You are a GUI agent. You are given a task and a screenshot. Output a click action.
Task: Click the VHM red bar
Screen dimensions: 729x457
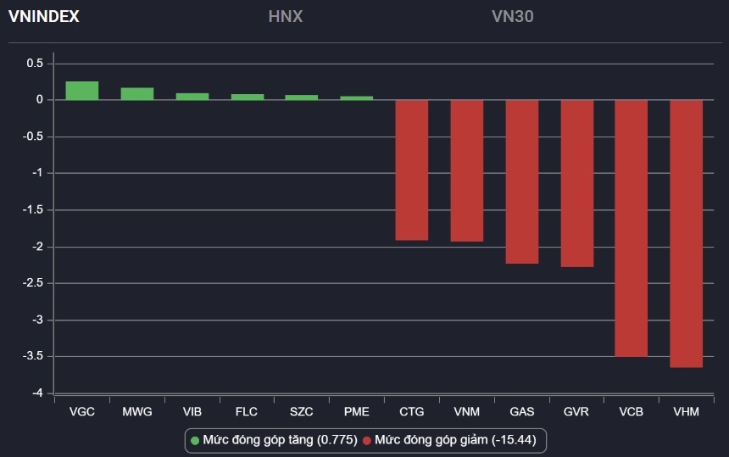point(687,233)
